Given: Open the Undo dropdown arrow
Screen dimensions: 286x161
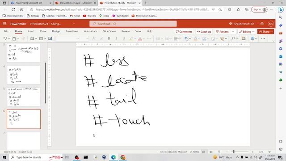Looking at the screenshot, I should tap(8, 39).
